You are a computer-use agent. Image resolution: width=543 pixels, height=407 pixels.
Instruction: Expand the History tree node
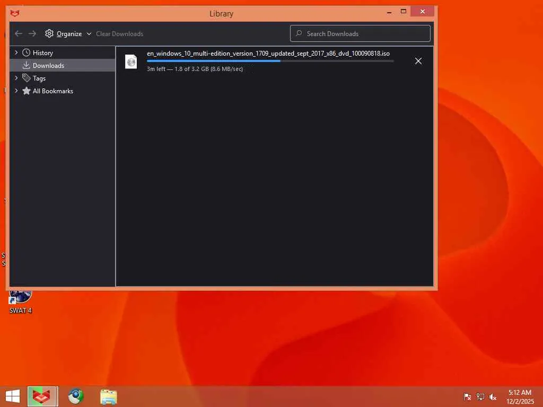point(16,52)
